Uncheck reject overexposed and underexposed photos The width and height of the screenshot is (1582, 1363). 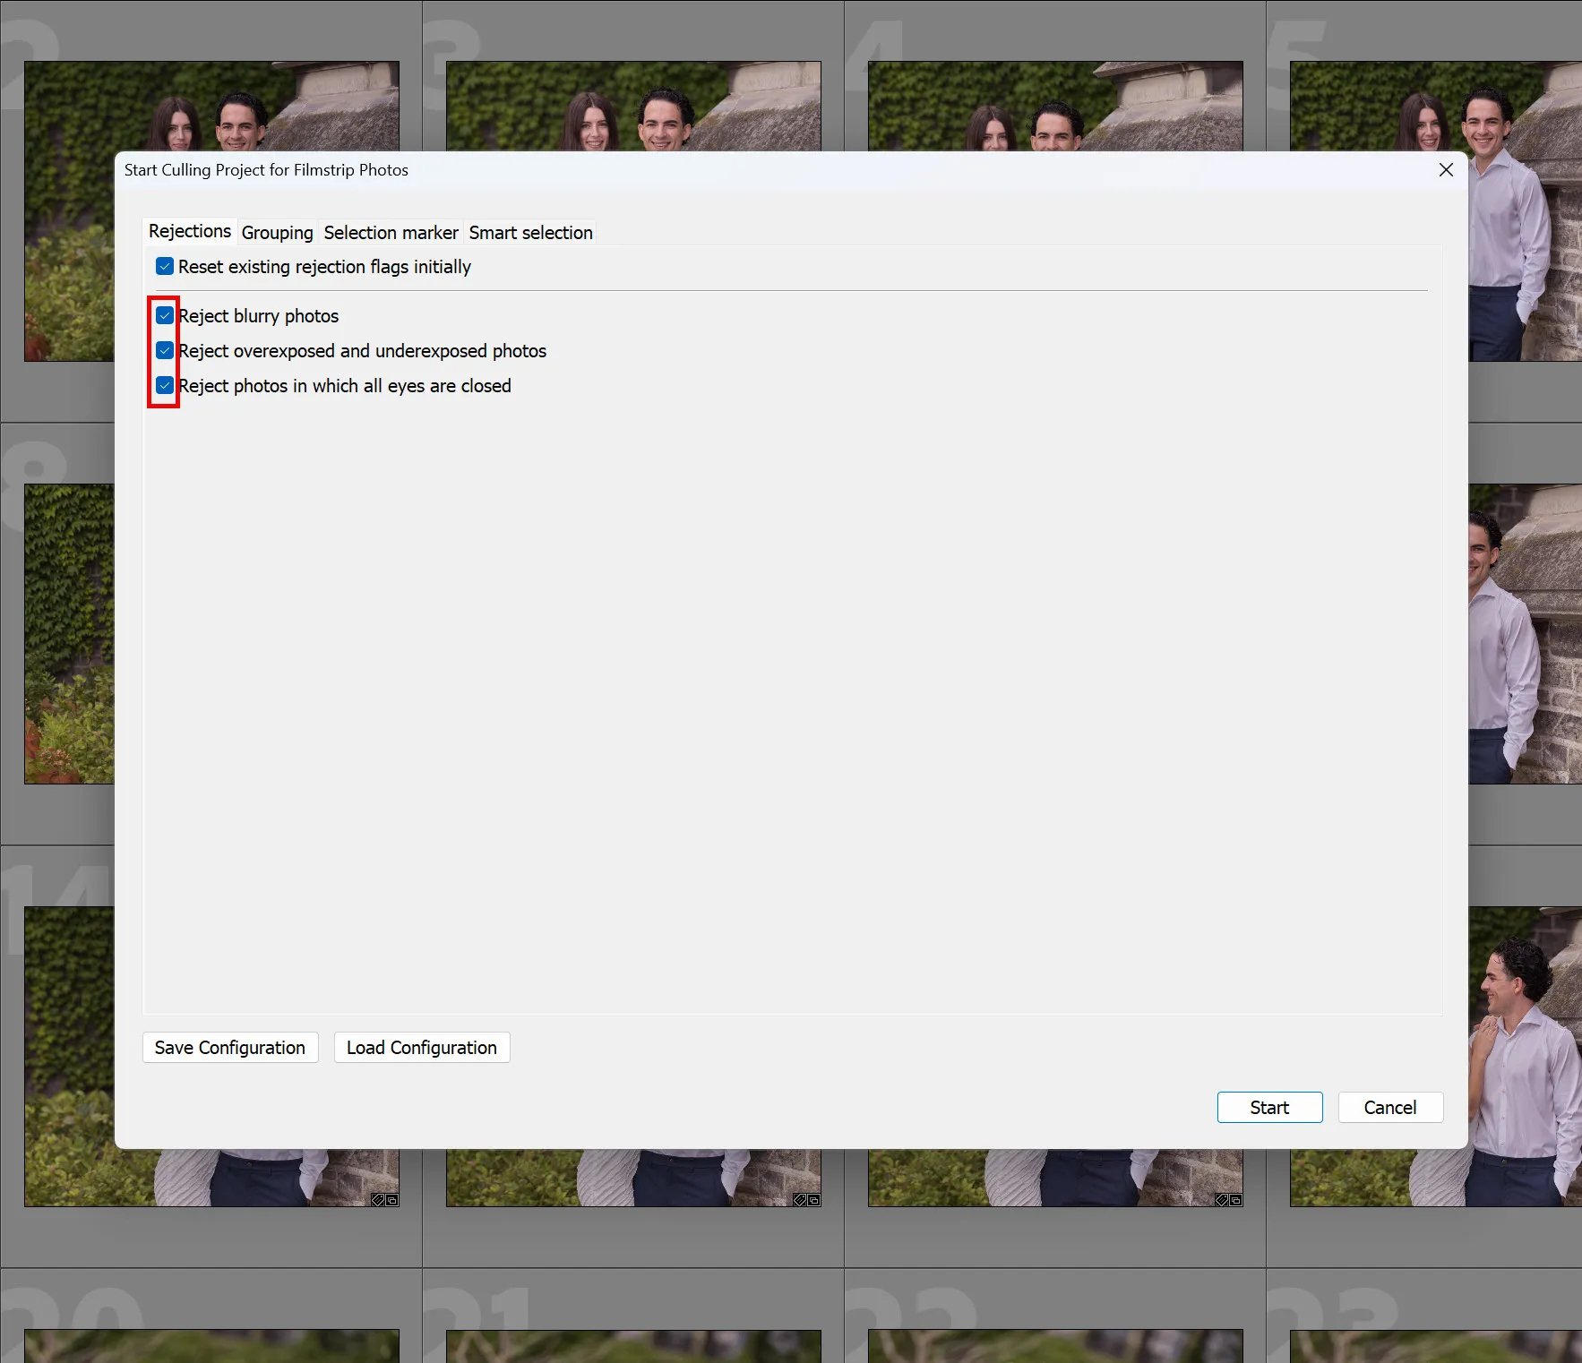(165, 350)
